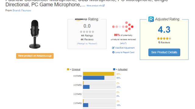Click the (why?) link under removed reviews
Image resolution: width=195 pixels, height=109 pixels.
[123, 43]
